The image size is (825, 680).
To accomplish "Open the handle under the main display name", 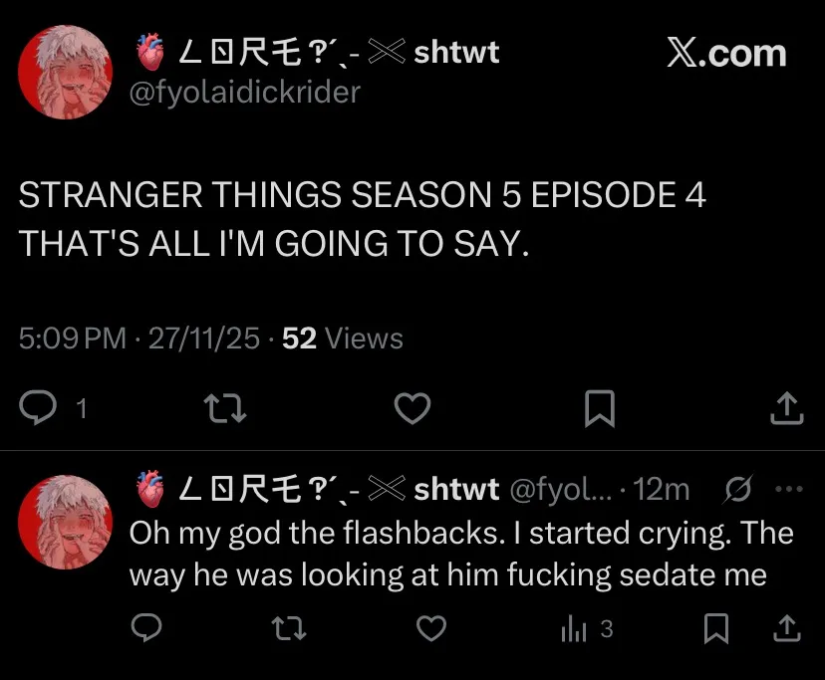I will [x=245, y=93].
